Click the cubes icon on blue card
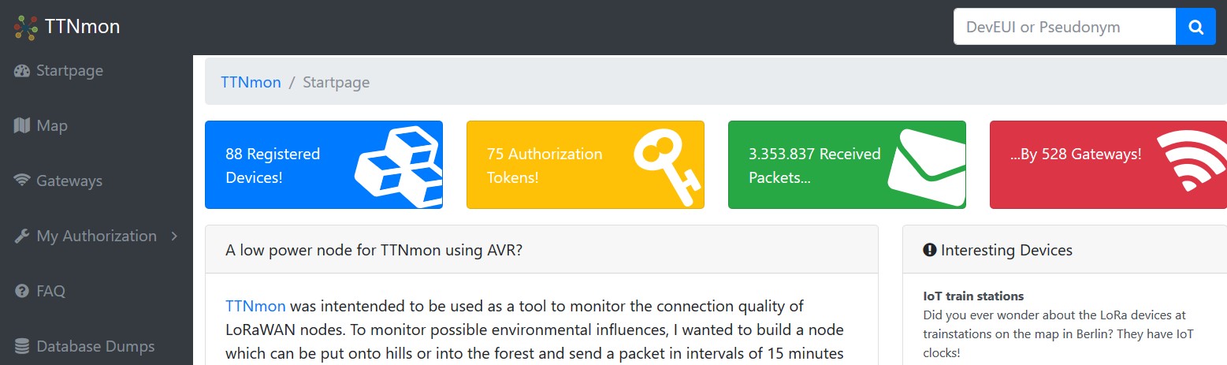The height and width of the screenshot is (365, 1227). point(399,166)
